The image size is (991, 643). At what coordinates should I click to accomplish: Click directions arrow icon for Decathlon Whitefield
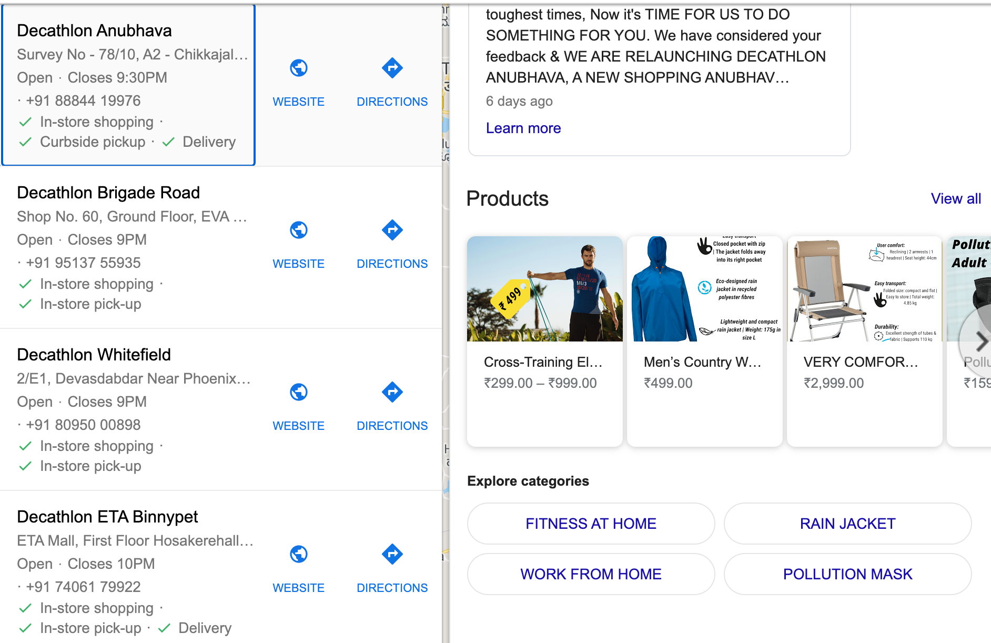tap(392, 392)
